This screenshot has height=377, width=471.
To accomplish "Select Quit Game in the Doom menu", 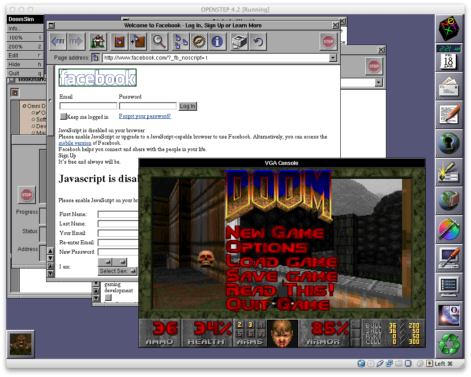I will point(278,304).
